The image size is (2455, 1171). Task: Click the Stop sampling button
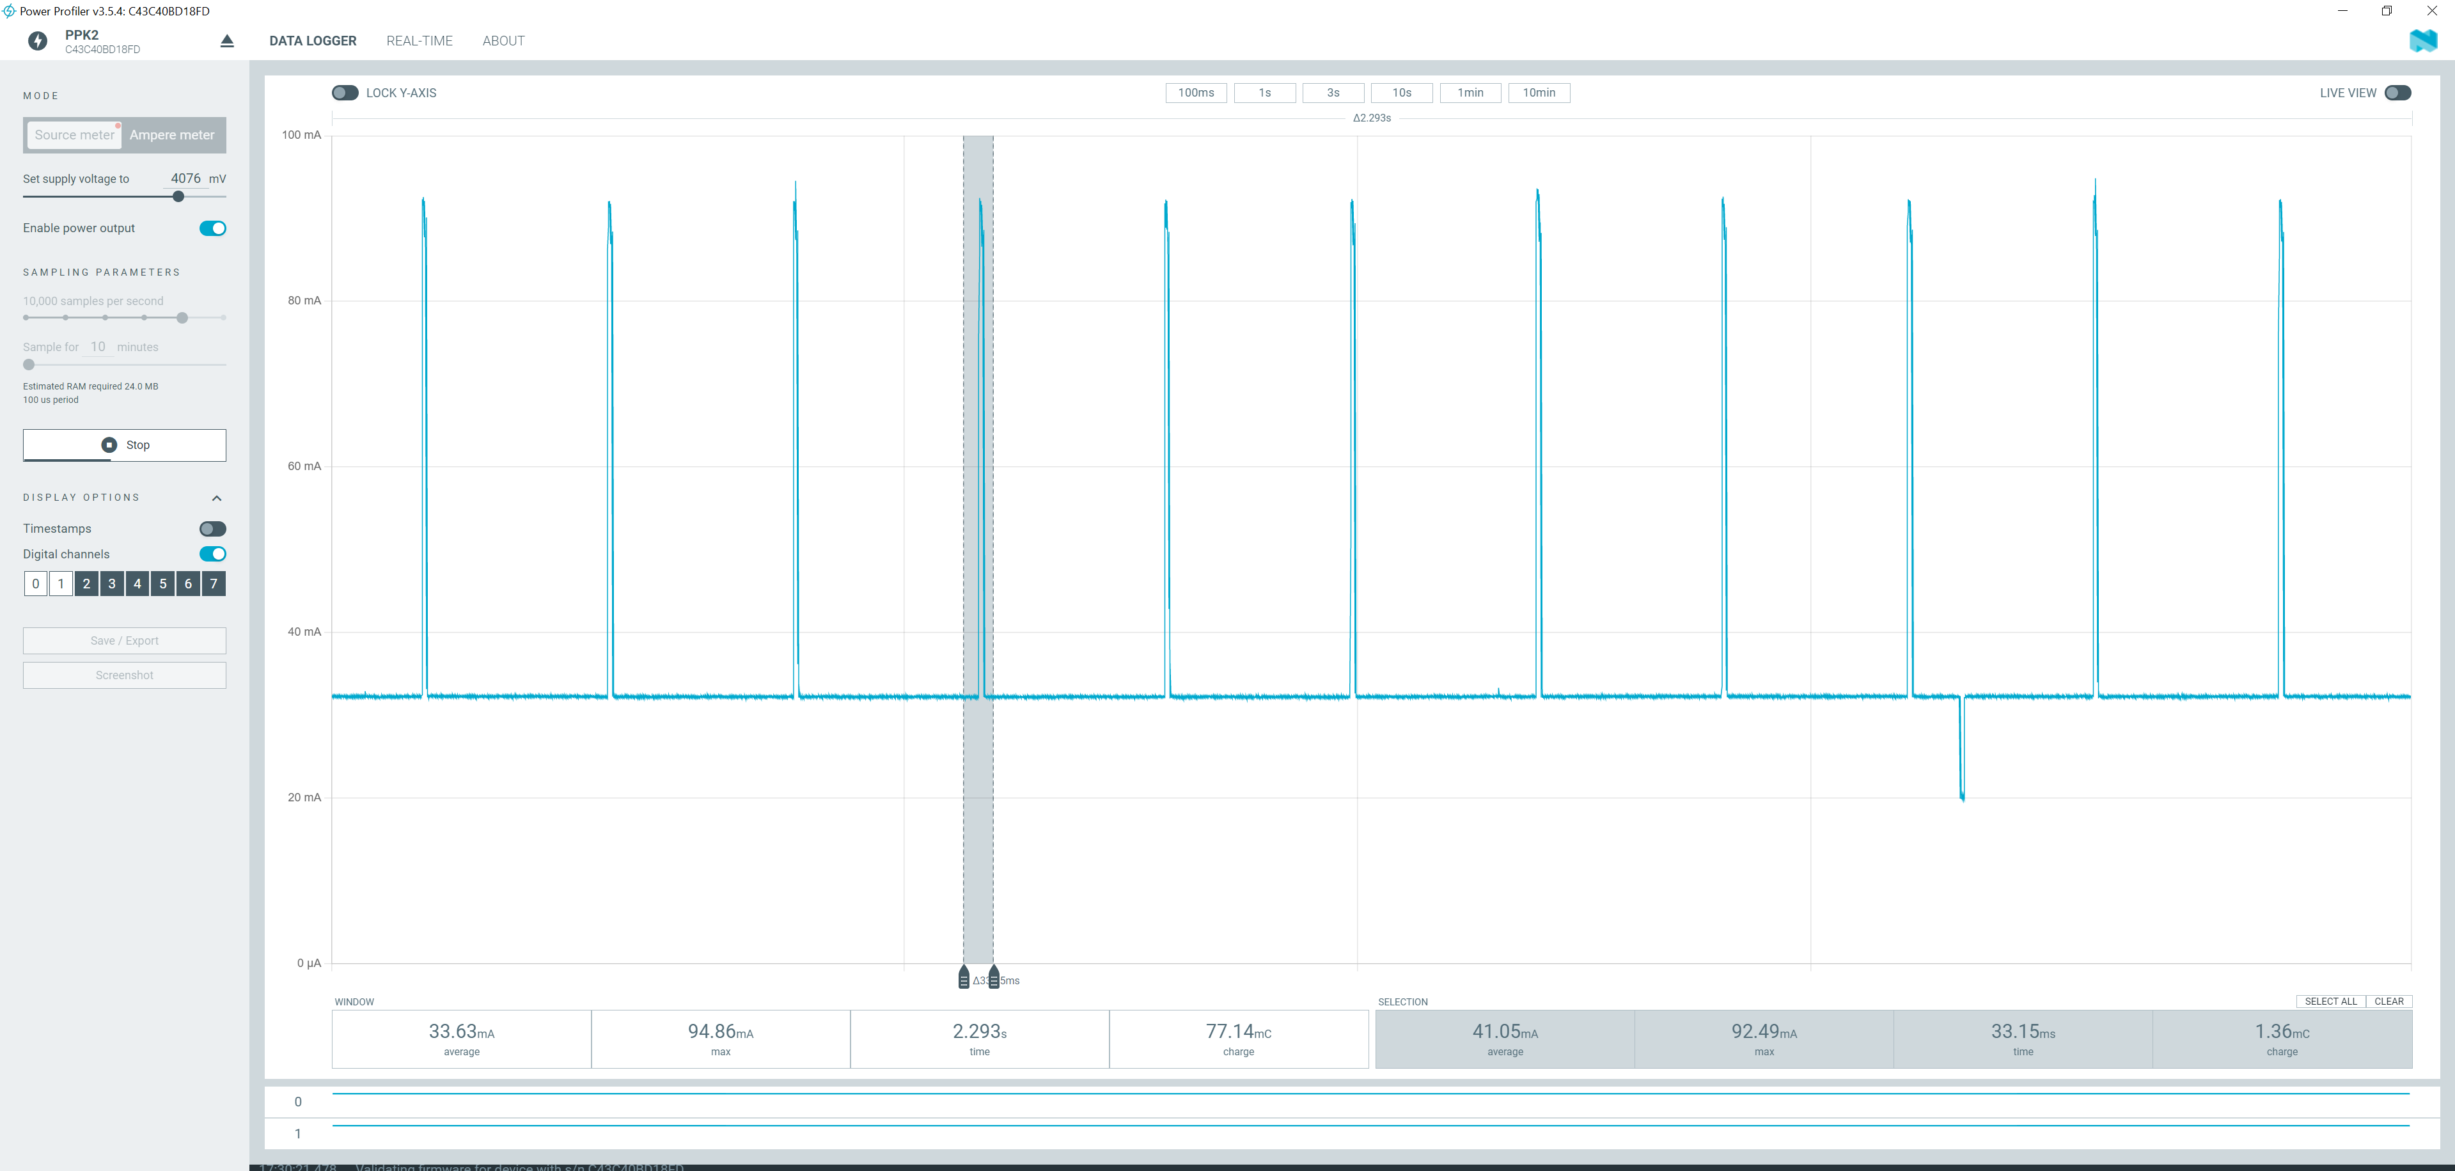pyautogui.click(x=125, y=445)
